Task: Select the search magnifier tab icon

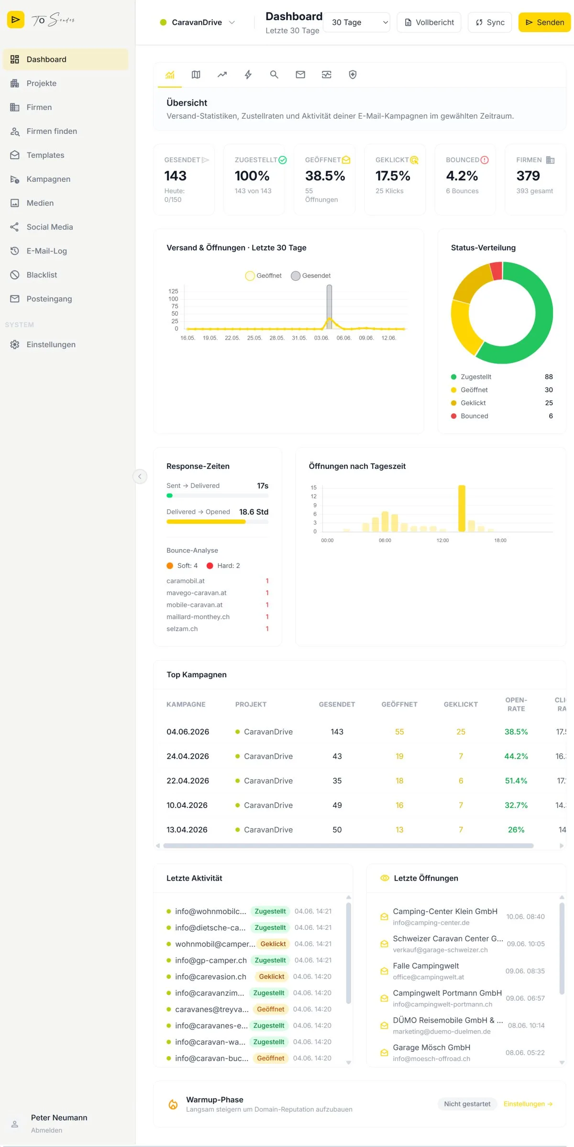Action: [274, 75]
